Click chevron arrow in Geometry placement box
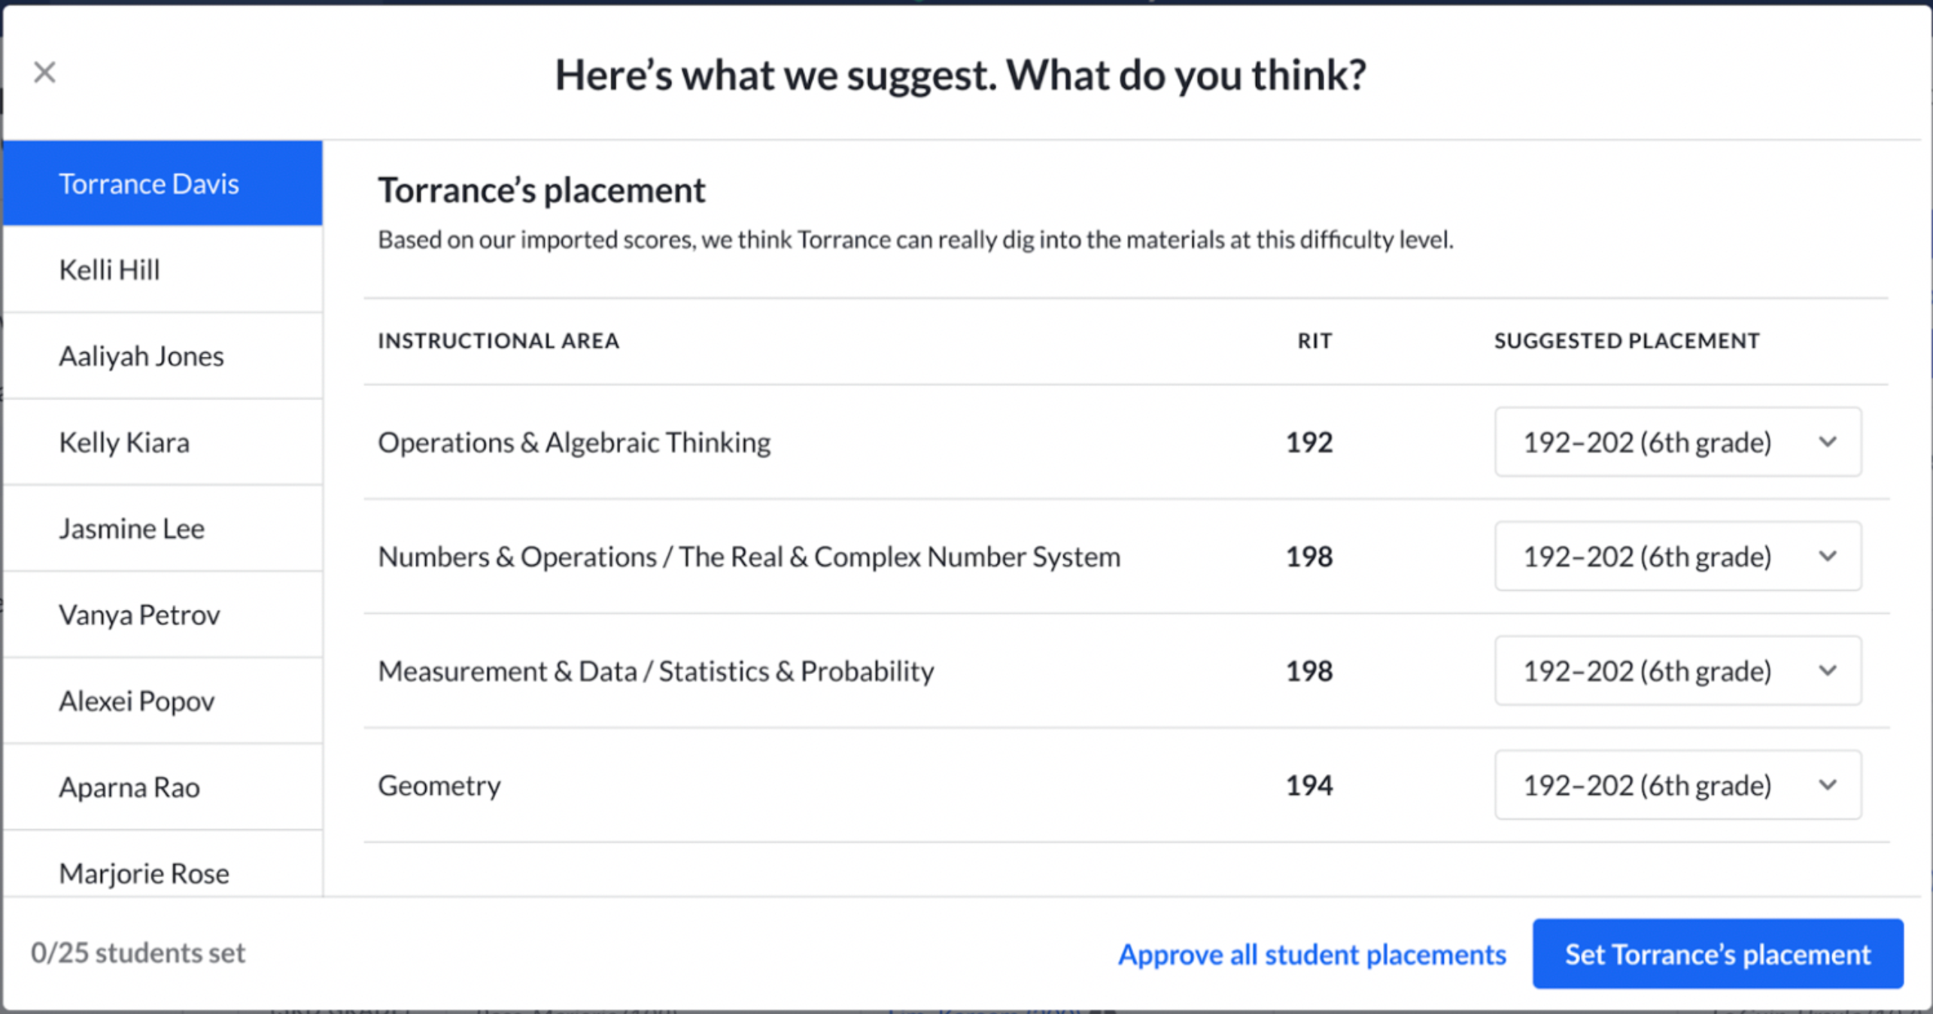The width and height of the screenshot is (1933, 1014). click(1828, 785)
